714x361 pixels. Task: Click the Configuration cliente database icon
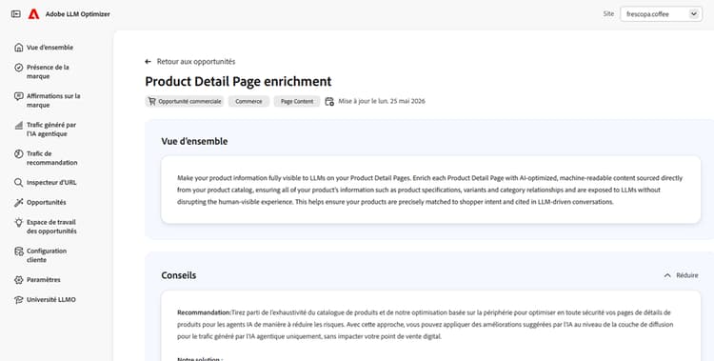pos(19,251)
